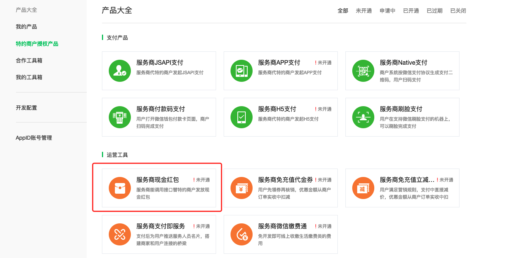Open the 服务商Native支付 product title

(x=404, y=62)
